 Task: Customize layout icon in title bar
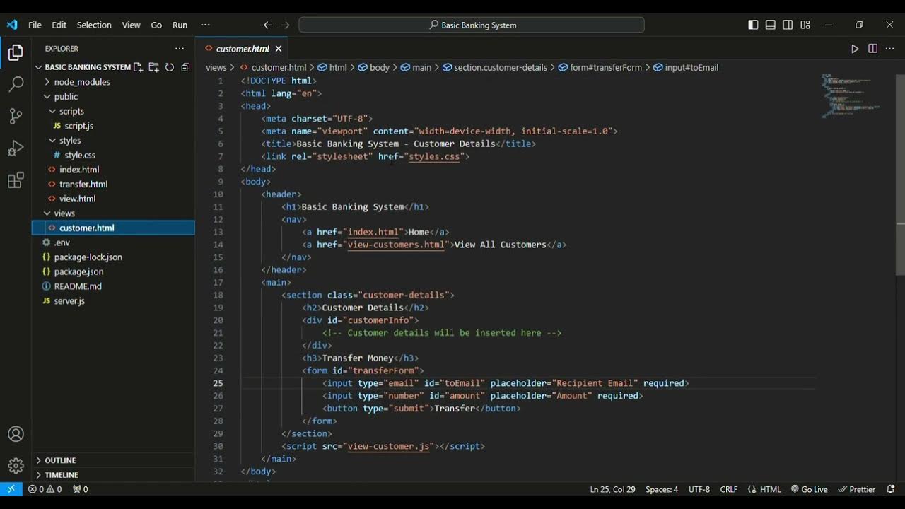(x=805, y=25)
